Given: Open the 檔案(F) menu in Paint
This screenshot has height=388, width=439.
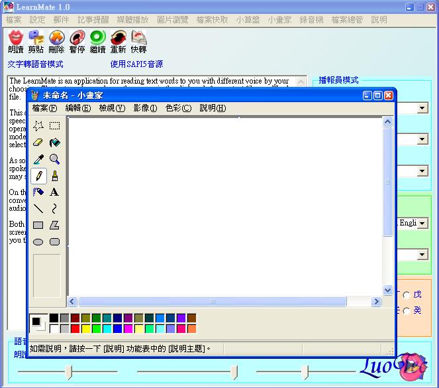Looking at the screenshot, I should point(44,108).
